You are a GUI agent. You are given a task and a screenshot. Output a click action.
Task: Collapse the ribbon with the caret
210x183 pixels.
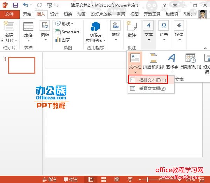coord(205,48)
